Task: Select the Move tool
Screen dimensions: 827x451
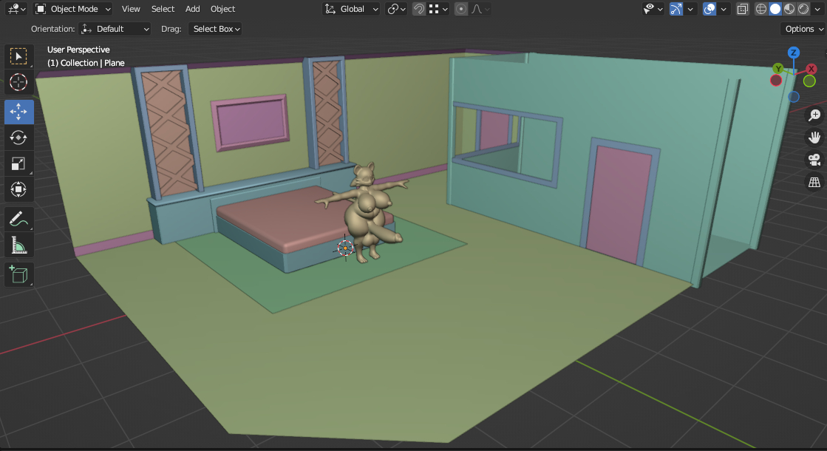Action: [18, 112]
